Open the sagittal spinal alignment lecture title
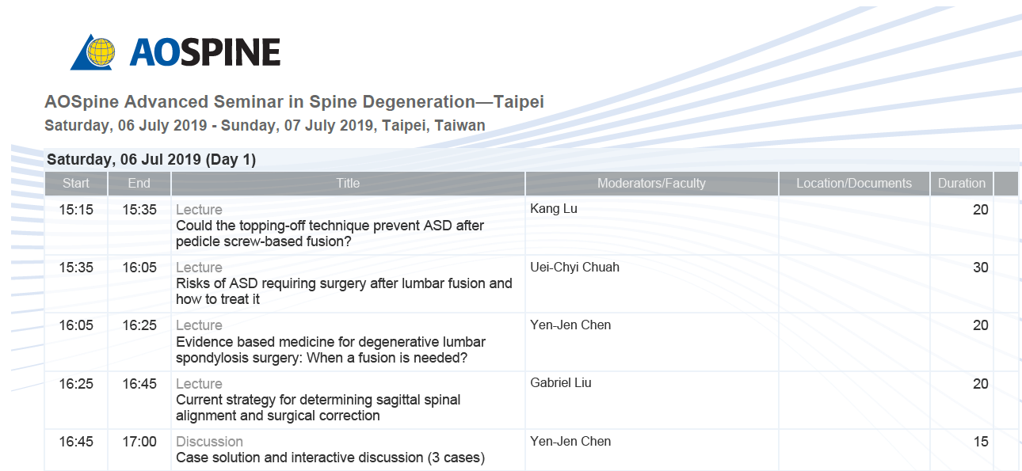 tap(318, 408)
